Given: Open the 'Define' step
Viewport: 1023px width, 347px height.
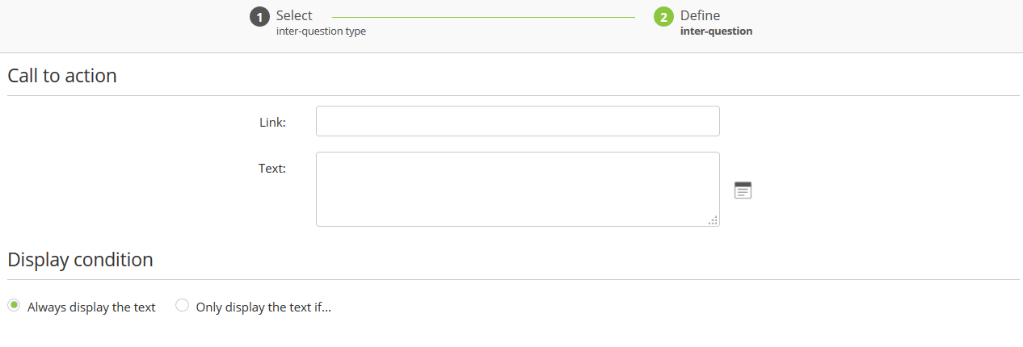Looking at the screenshot, I should click(700, 15).
